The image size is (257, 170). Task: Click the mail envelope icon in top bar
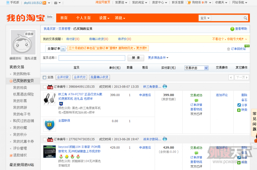tap(56, 3)
